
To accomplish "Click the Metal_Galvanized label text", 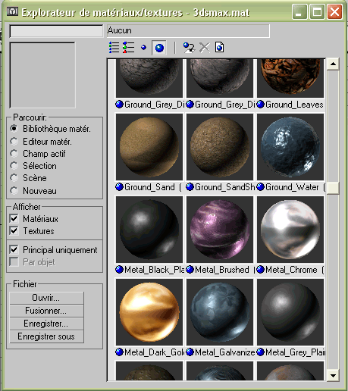I will pos(225,352).
